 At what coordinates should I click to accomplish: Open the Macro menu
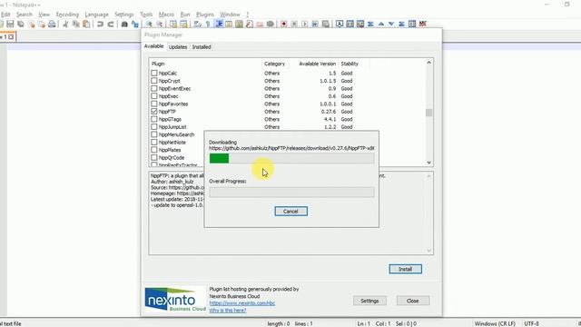[166, 15]
